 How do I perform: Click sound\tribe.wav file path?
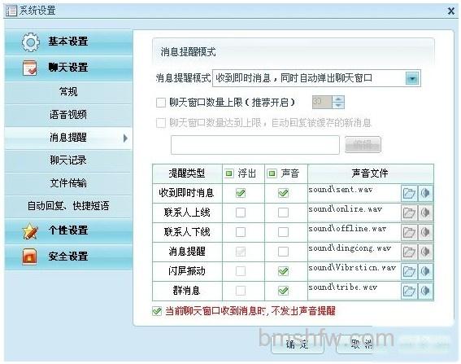[342, 287]
